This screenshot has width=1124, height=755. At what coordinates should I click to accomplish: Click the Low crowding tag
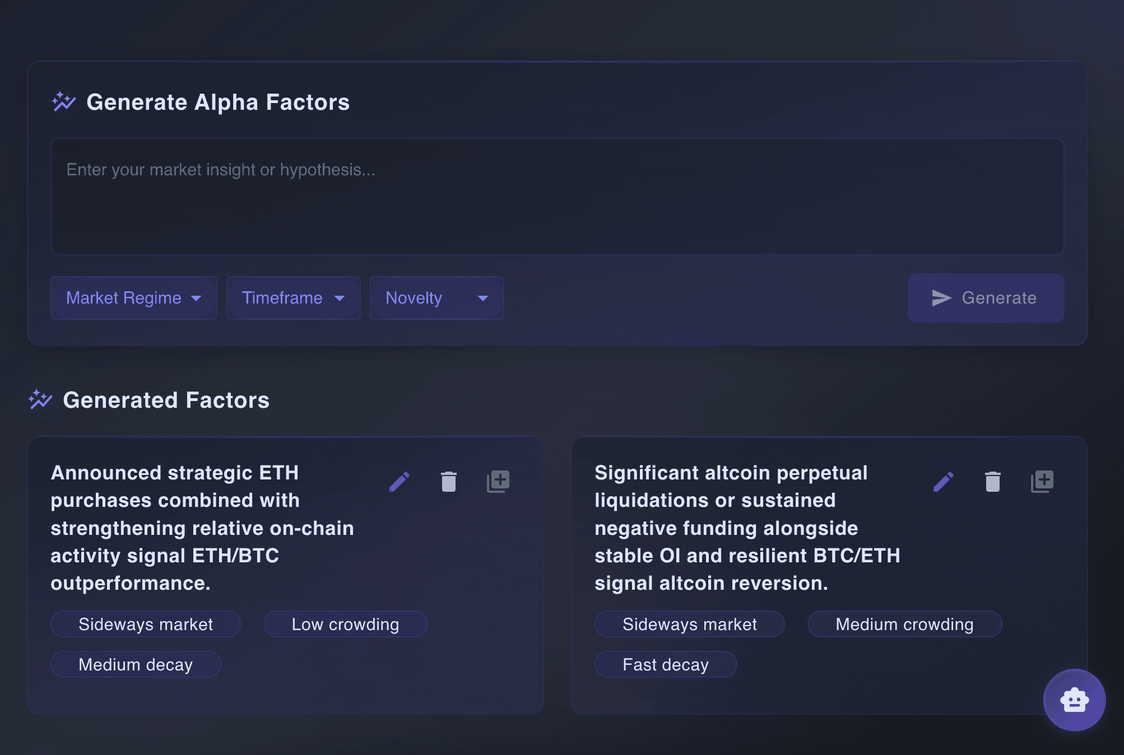[345, 624]
